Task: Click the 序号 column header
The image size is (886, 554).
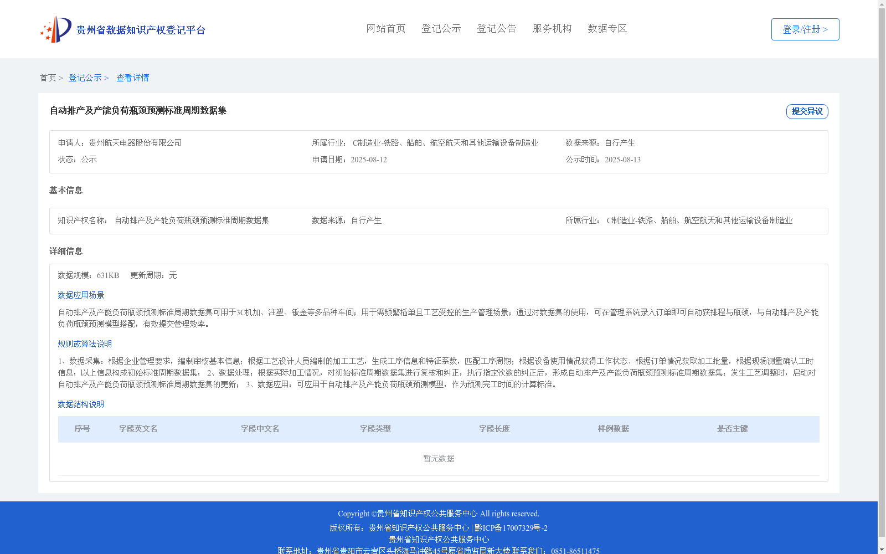Action: click(83, 429)
